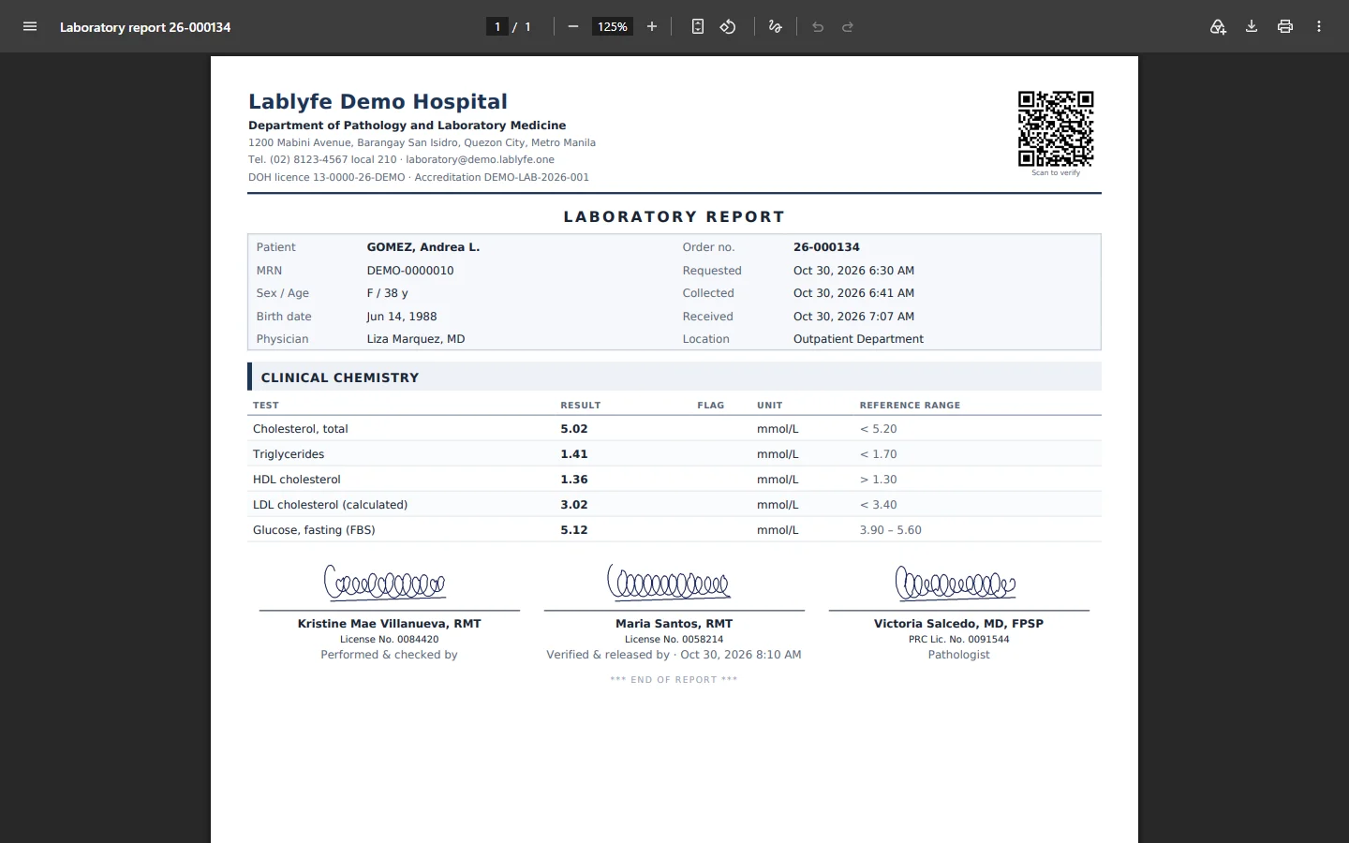Select signatory Kristine Mae Villanueva, RMT

click(390, 624)
